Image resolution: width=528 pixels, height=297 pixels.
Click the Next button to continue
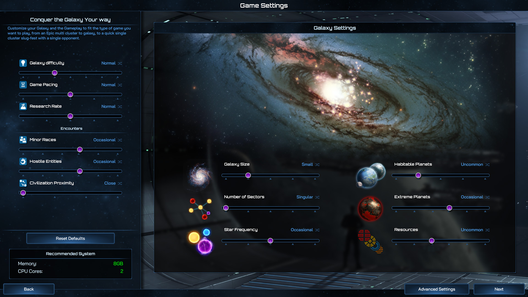click(x=499, y=289)
